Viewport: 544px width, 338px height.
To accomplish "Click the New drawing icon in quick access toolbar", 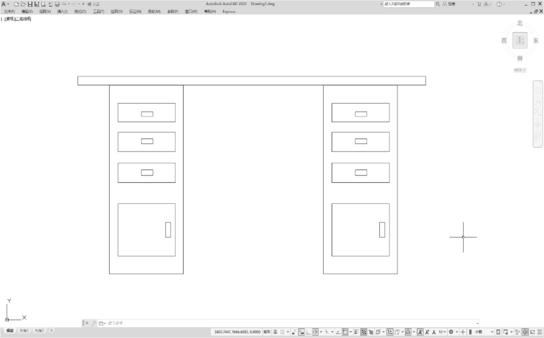I will click(16, 4).
